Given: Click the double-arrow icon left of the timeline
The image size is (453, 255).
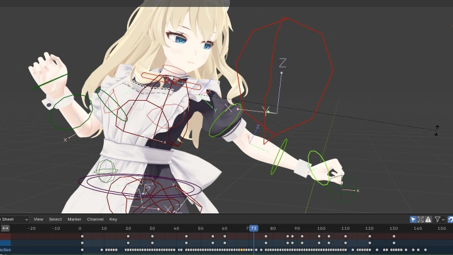Looking at the screenshot, I should [5, 228].
